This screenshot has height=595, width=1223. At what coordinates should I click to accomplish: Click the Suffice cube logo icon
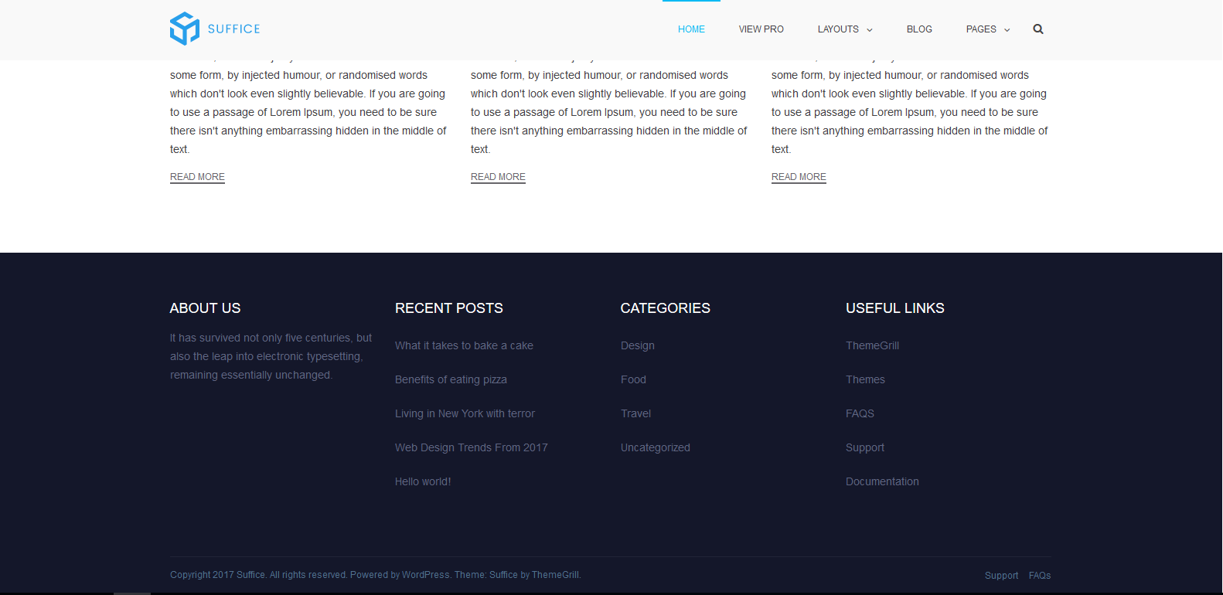tap(185, 29)
